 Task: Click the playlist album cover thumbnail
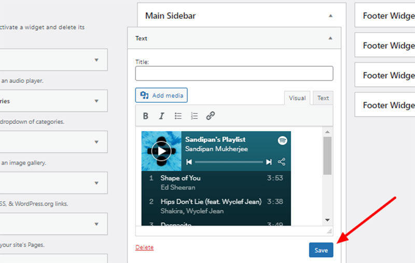point(161,151)
